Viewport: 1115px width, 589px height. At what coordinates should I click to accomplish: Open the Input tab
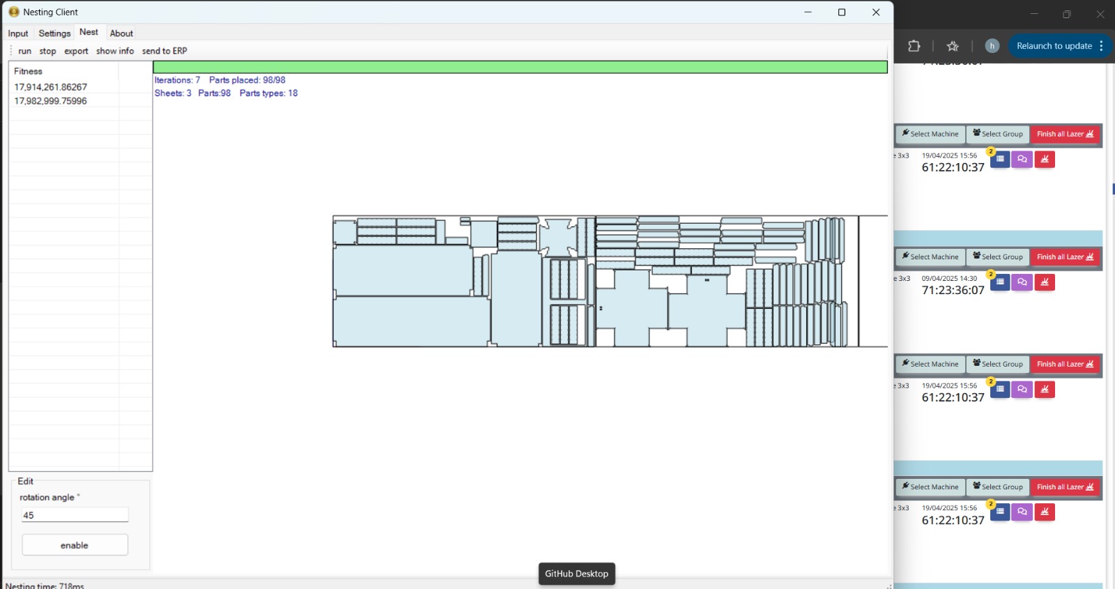click(x=18, y=33)
